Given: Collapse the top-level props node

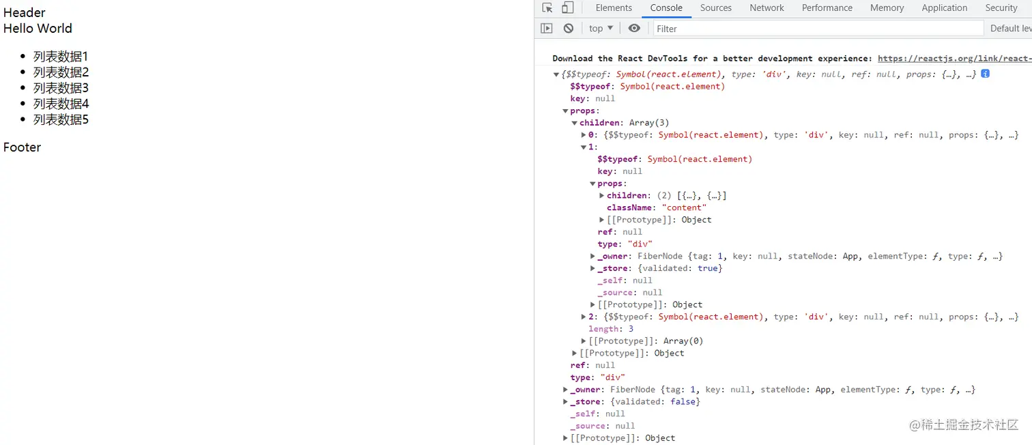Looking at the screenshot, I should pos(565,111).
